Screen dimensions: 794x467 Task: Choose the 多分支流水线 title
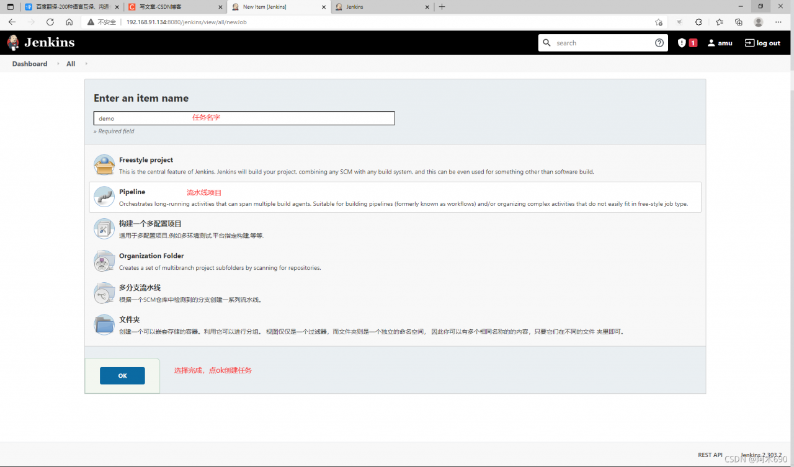tap(140, 288)
